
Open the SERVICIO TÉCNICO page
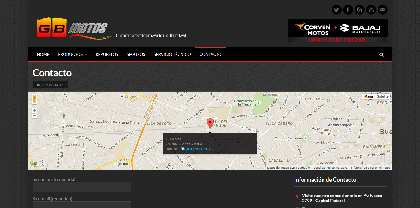(x=172, y=54)
